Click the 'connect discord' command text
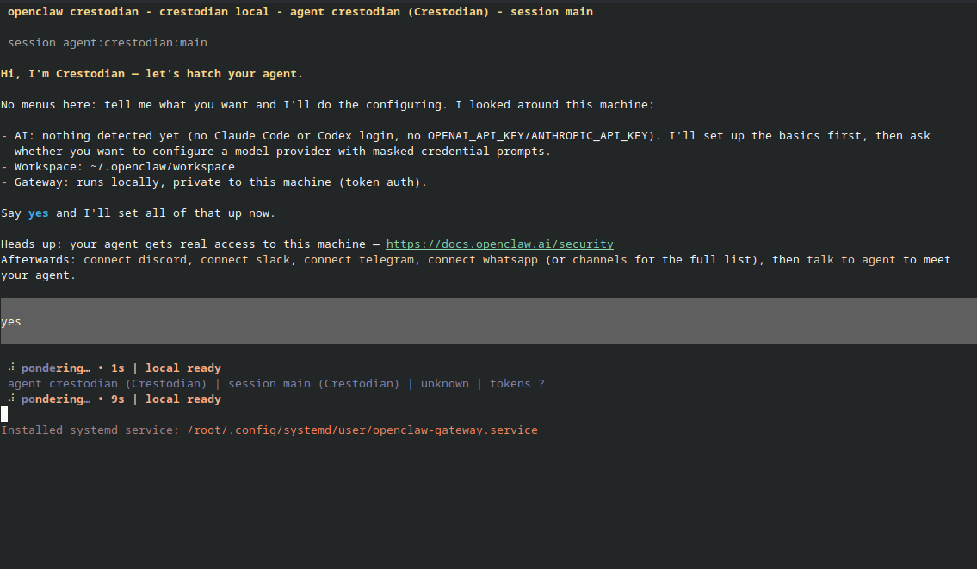 (x=135, y=260)
